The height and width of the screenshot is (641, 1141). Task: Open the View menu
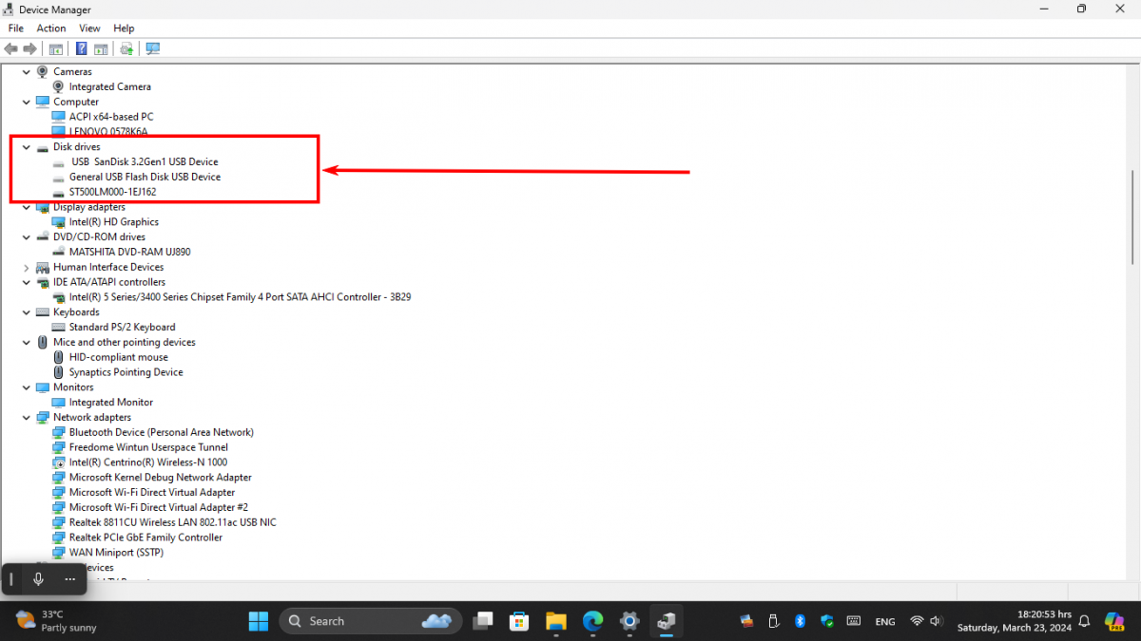pos(89,28)
